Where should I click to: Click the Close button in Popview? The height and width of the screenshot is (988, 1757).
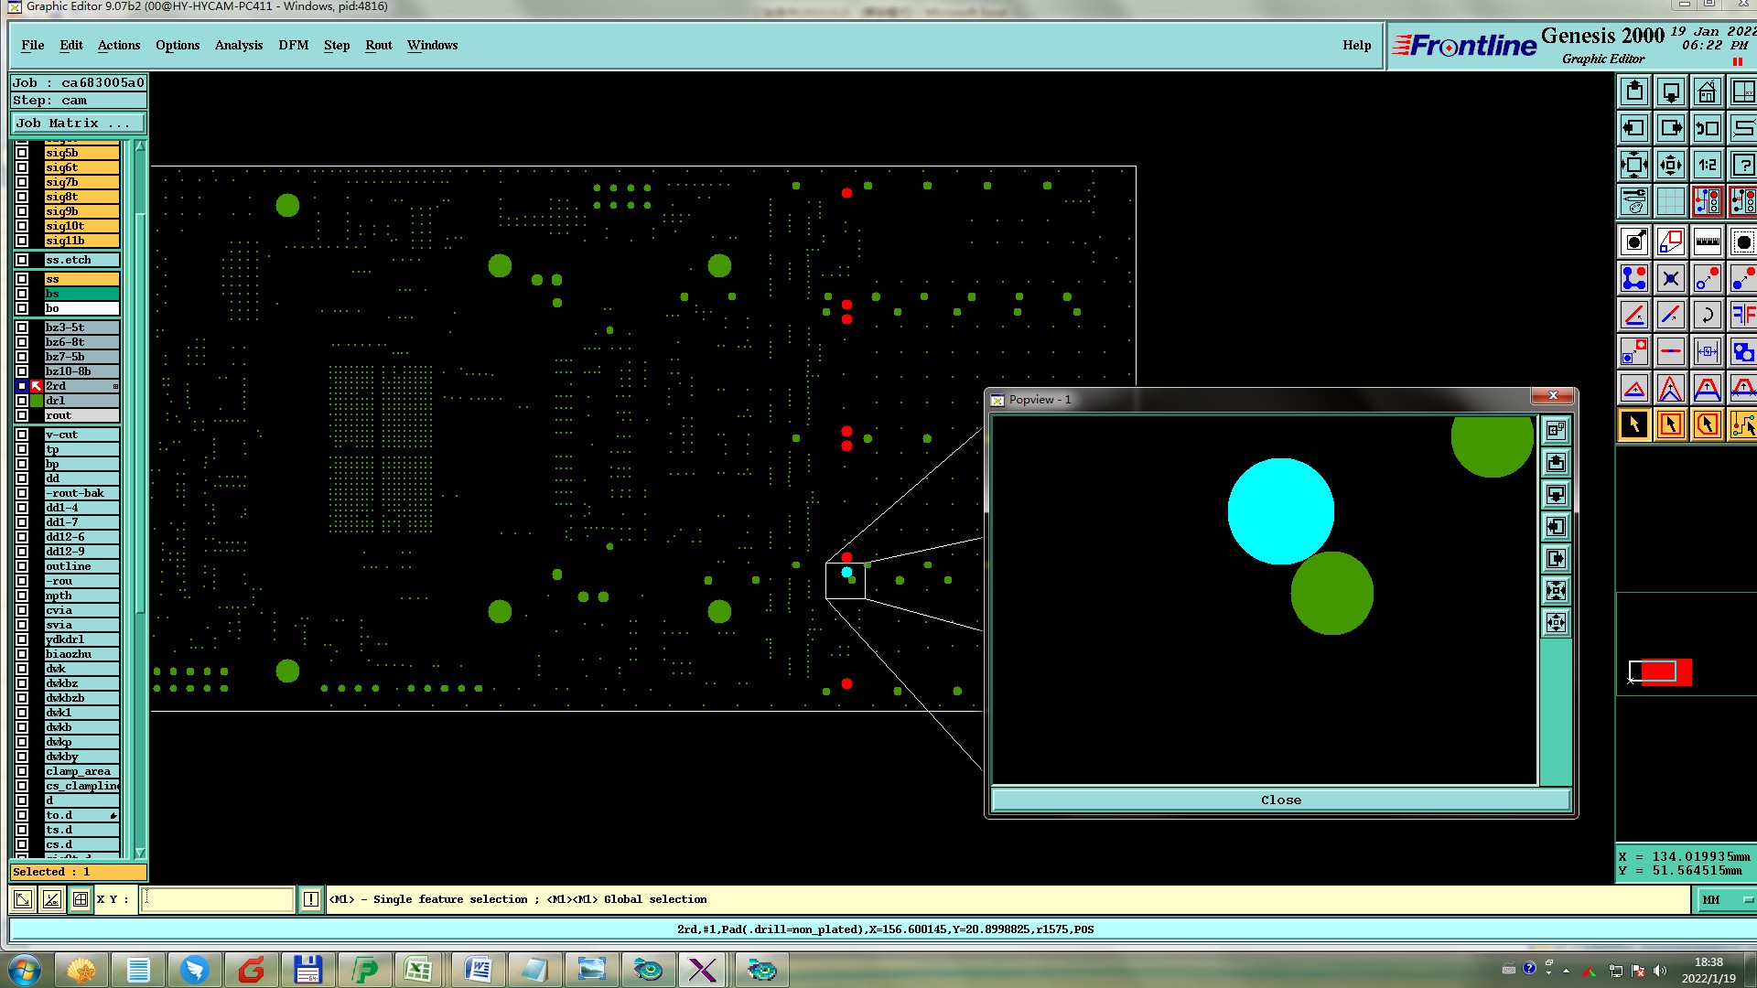tap(1280, 800)
